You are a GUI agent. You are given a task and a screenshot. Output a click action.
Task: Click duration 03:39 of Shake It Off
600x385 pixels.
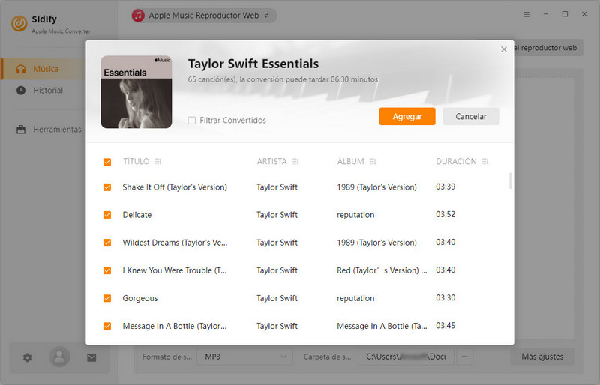445,187
